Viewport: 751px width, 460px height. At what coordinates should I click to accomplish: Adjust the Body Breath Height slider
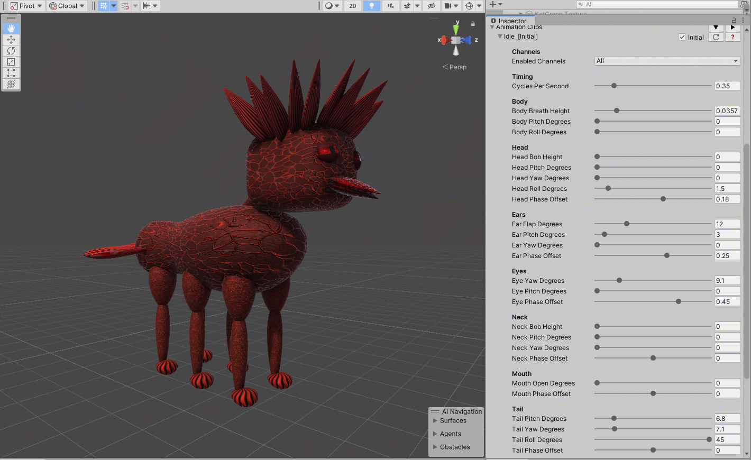coord(653,111)
